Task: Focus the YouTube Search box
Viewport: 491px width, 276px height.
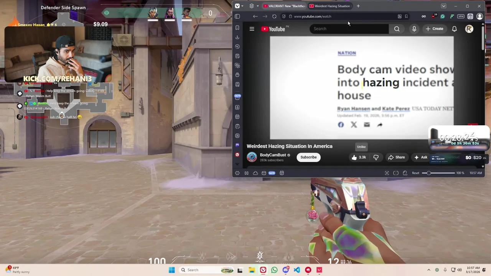Action: [x=349, y=29]
